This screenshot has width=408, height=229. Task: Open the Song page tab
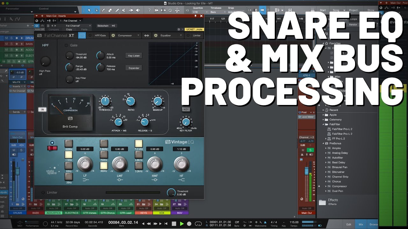(336, 10)
